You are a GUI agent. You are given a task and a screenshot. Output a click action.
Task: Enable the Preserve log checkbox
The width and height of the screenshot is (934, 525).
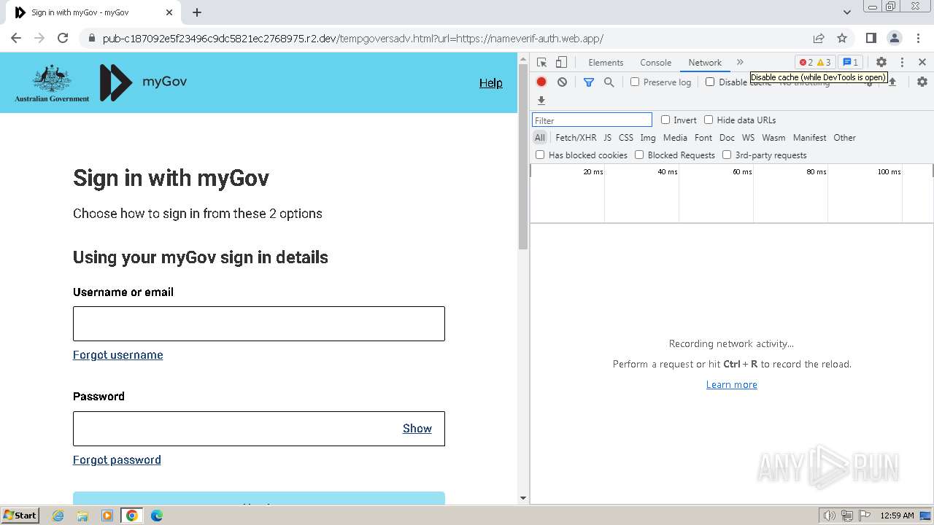(635, 82)
